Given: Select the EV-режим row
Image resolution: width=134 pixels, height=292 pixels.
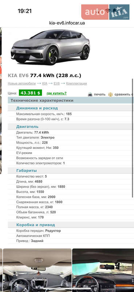Looking at the screenshot, I should (x=71, y=153).
